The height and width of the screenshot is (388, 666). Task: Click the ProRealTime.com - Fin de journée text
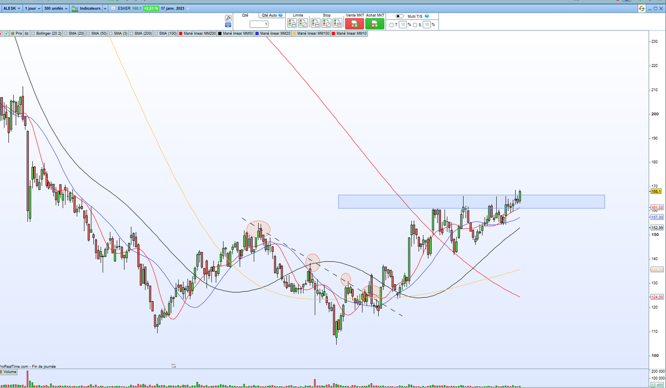click(28, 366)
